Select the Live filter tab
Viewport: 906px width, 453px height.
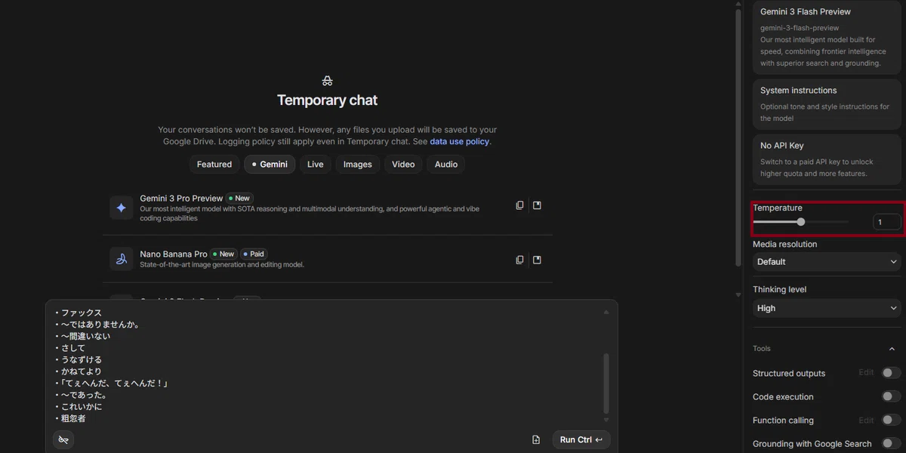click(316, 165)
